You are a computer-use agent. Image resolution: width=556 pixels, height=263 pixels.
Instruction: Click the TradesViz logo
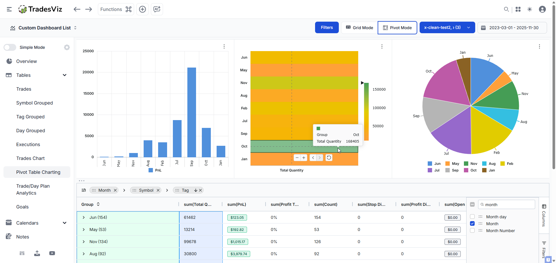pos(40,9)
